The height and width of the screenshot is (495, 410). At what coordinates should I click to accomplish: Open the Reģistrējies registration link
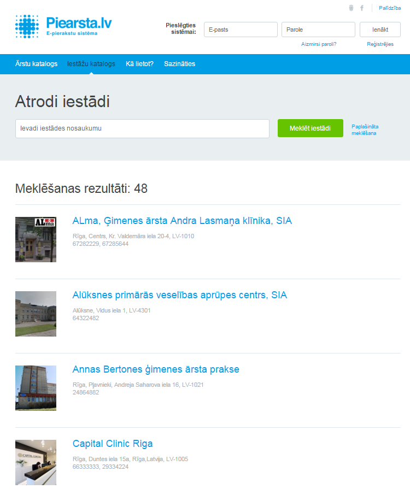[x=380, y=44]
